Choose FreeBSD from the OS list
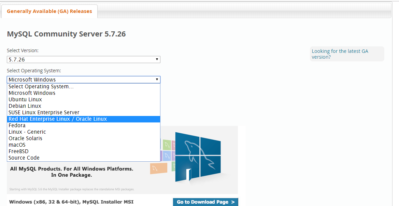The width and height of the screenshot is (399, 206). pyautogui.click(x=84, y=151)
